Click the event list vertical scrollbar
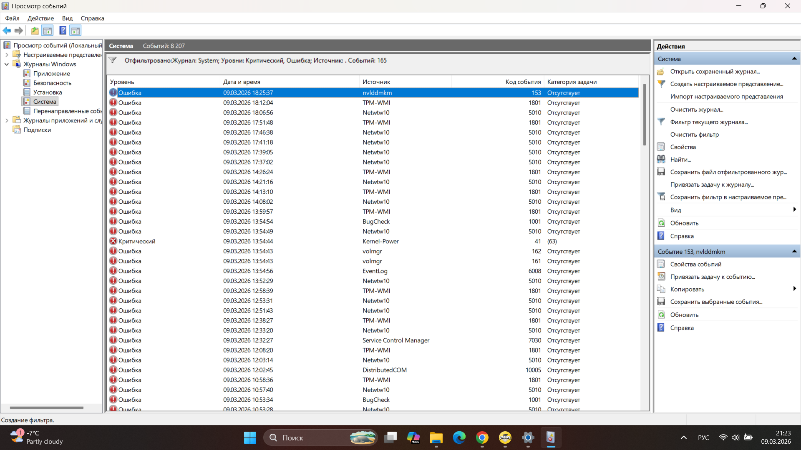Image resolution: width=801 pixels, height=450 pixels. pos(645,115)
